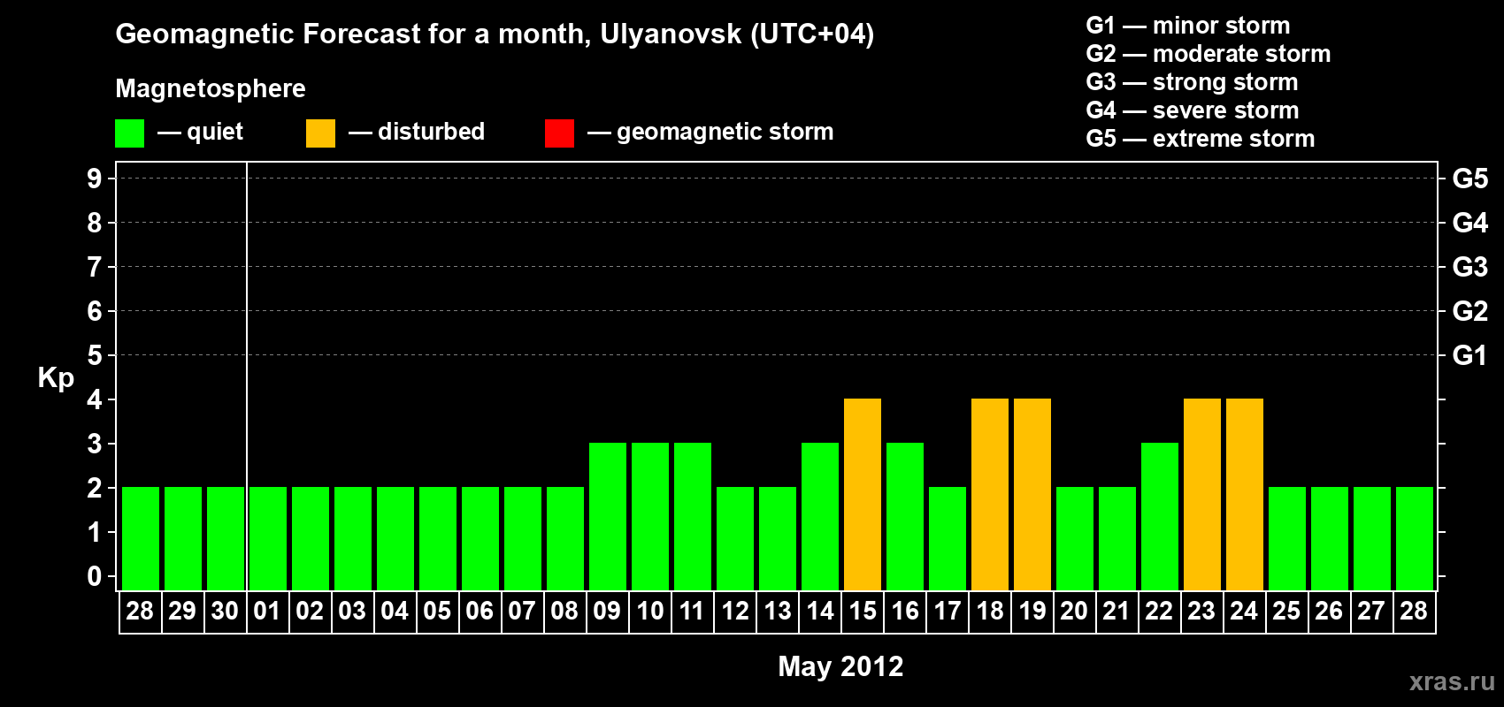Viewport: 1504px width, 707px height.
Task: Click date label 15 on the axis
Action: click(863, 612)
